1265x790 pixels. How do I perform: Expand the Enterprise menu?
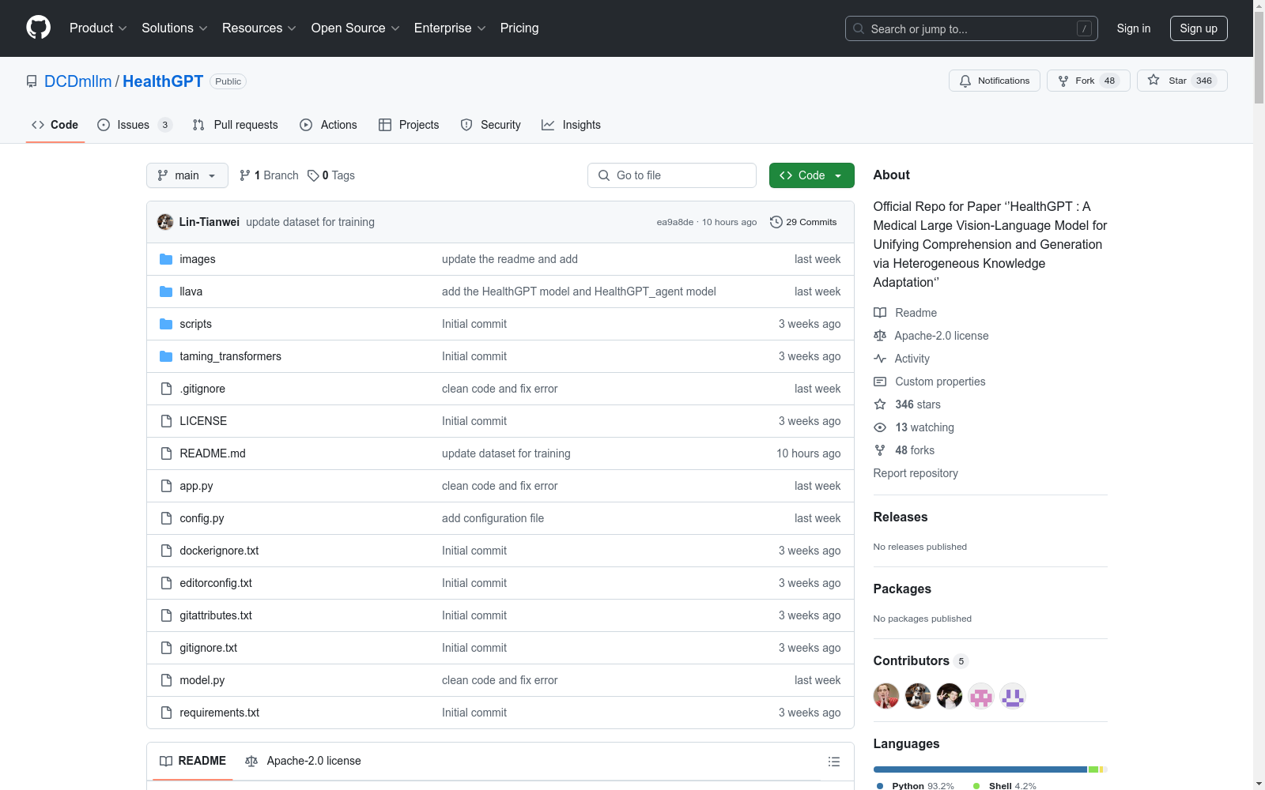450,28
